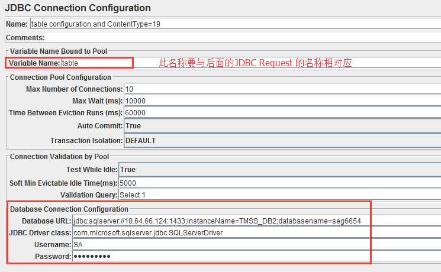This screenshot has height=272, width=441.
Task: Click the Password field
Action: [x=257, y=256]
